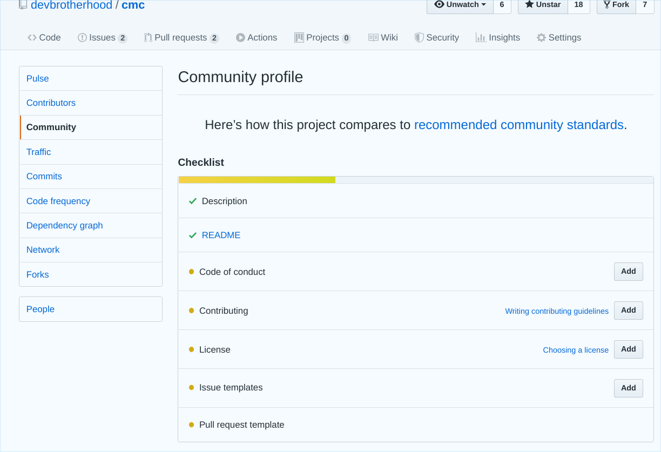The image size is (661, 452).
Task: Open the stargazers count 18
Action: 579,5
